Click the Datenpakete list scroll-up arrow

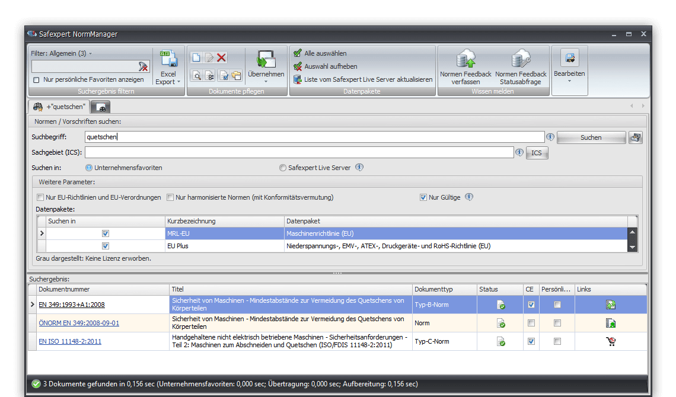point(633,232)
